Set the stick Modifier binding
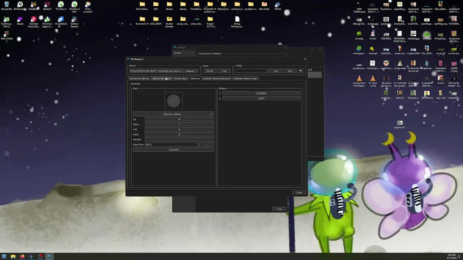 click(179, 139)
